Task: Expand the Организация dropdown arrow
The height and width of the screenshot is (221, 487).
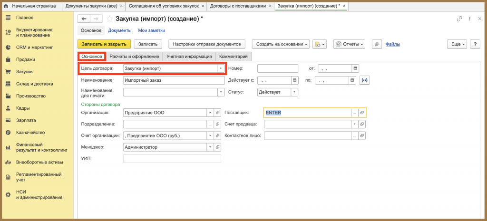Action: tap(210, 112)
